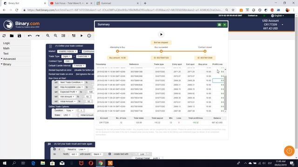The width and height of the screenshot is (298, 167).
Task: Open the red notify color dropdown
Action: (74, 154)
